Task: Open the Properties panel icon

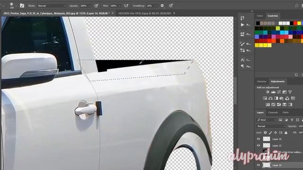Action: coord(242,34)
